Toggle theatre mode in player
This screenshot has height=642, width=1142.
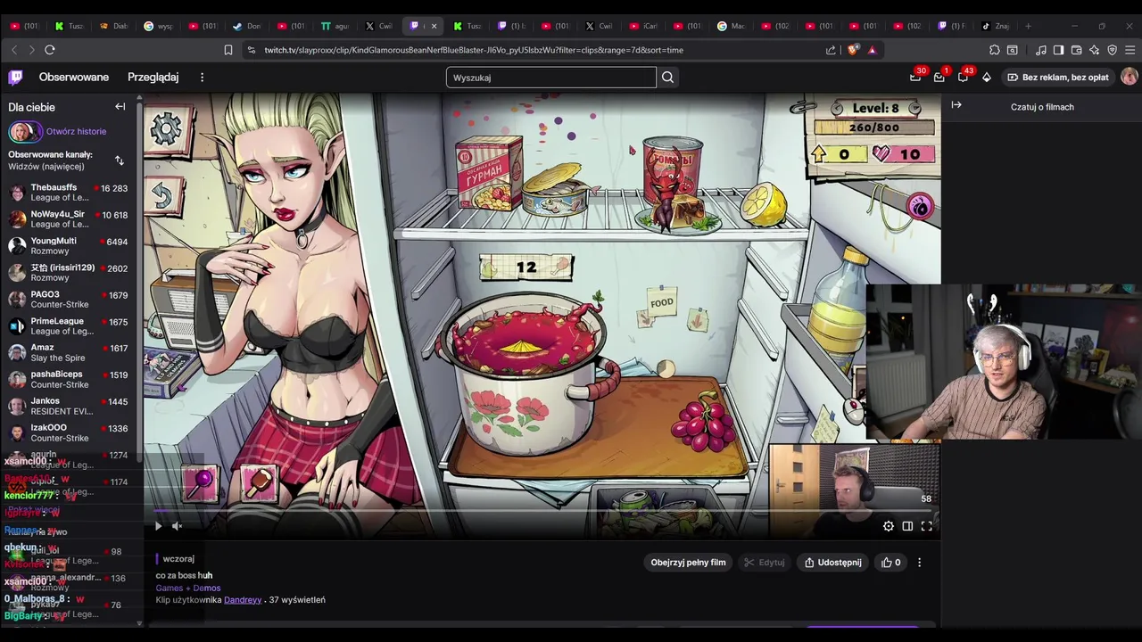point(907,526)
